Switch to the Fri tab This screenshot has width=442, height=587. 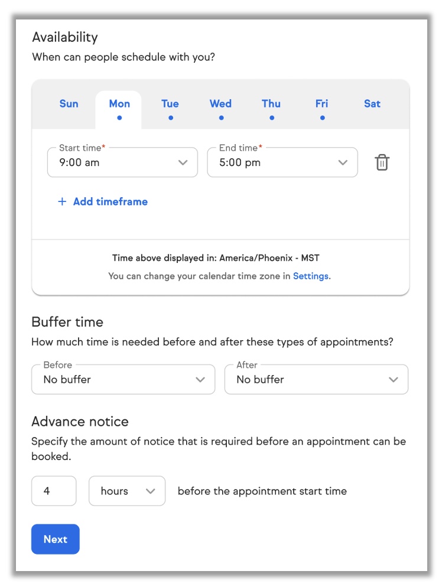[x=321, y=104]
